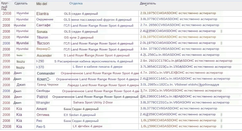Click Hyundai make in Tucson row
This screenshot has width=242, height=131.
23,43
